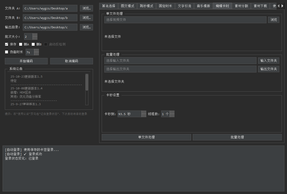Click the right tab-scroll arrow
The width and height of the screenshot is (287, 194).
point(283,6)
